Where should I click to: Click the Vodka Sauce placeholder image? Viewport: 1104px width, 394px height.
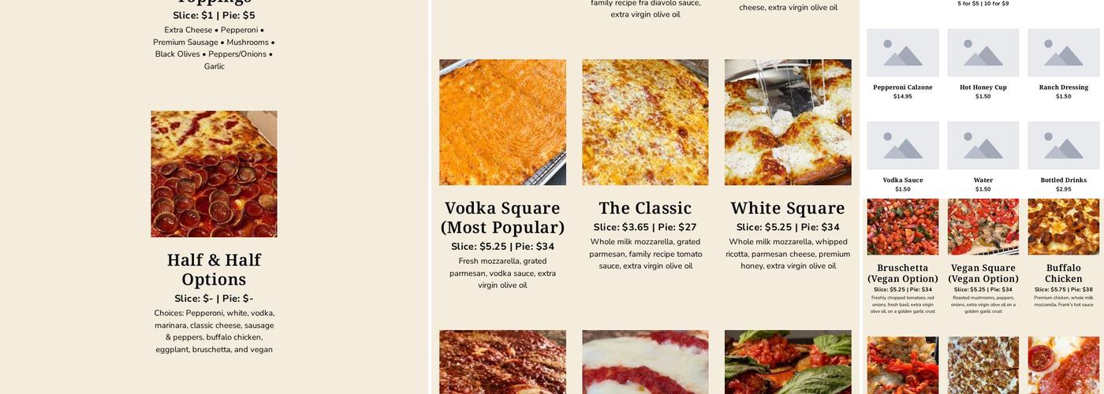[903, 145]
